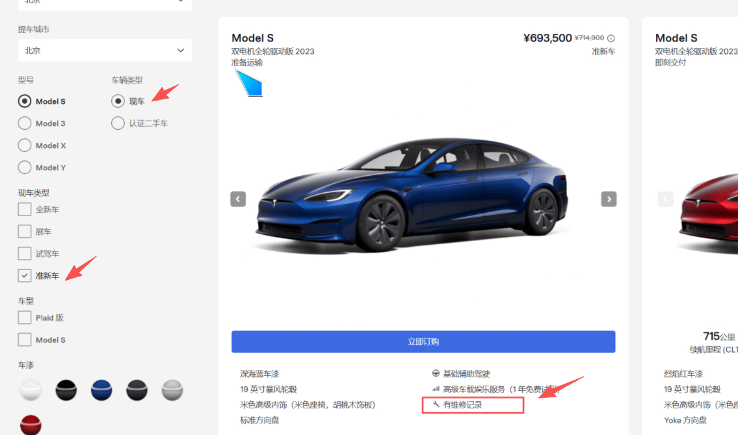Open the 提车城市 dropdown showing 北京
The height and width of the screenshot is (435, 738).
(105, 50)
